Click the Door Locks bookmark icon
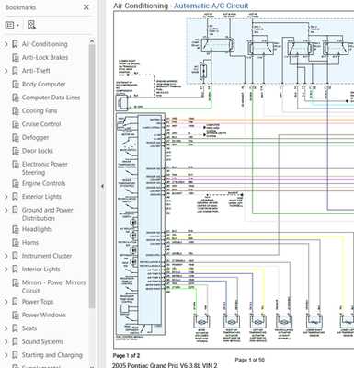The image size is (354, 368). (15, 151)
